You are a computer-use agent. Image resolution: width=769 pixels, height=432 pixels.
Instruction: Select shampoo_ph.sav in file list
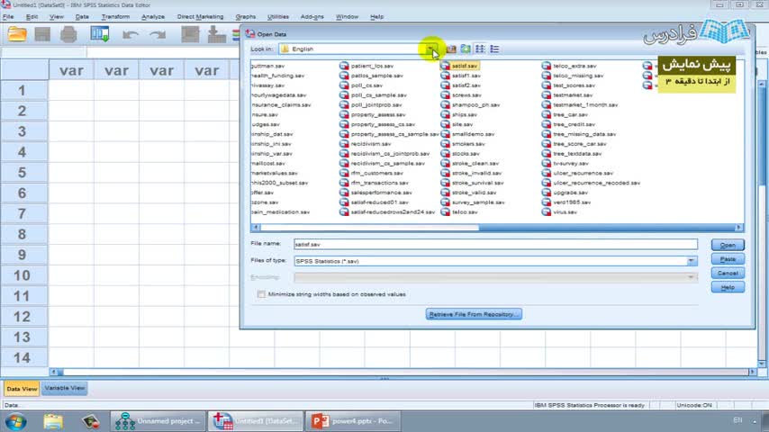click(x=475, y=105)
